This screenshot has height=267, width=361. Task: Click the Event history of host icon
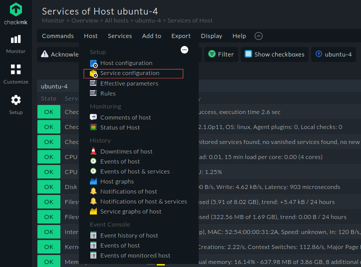pyautogui.click(x=93, y=235)
